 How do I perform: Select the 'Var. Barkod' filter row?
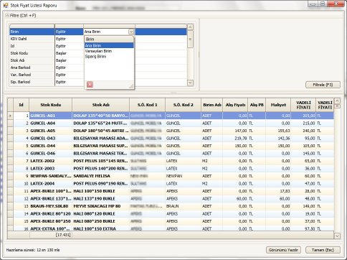[98, 75]
